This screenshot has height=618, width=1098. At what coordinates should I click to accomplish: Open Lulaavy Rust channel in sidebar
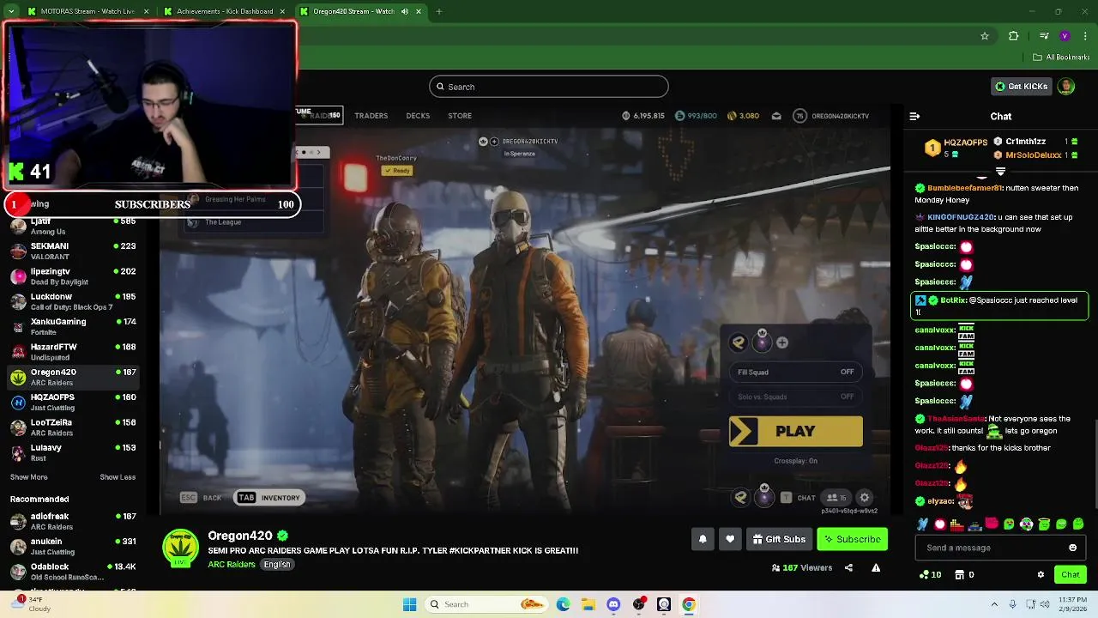73,451
